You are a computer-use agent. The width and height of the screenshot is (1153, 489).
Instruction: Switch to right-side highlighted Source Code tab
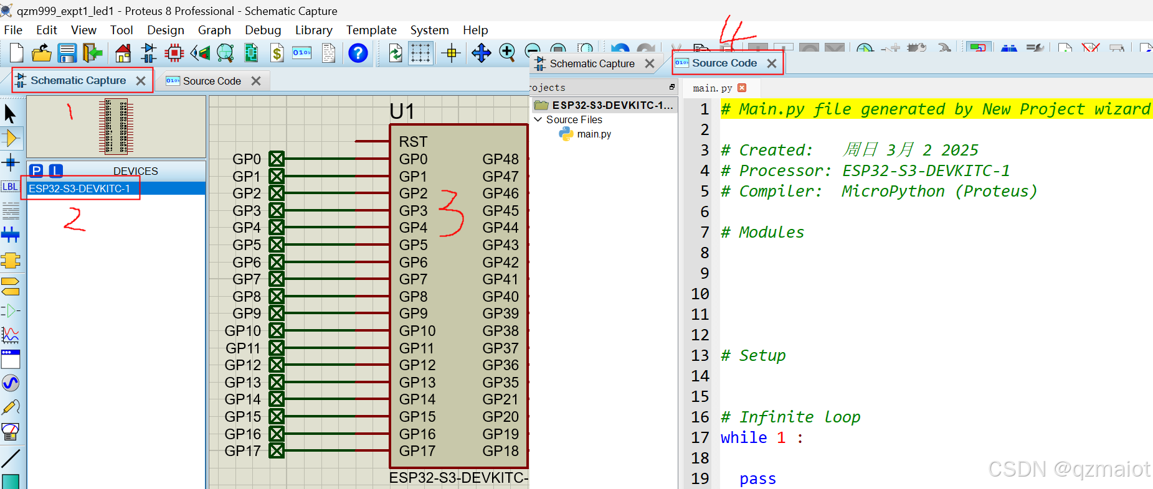click(x=724, y=63)
